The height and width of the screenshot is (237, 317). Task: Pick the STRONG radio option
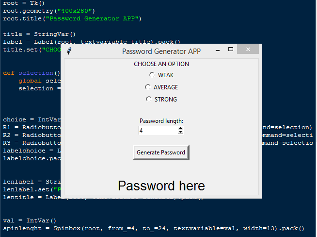[x=149, y=99]
